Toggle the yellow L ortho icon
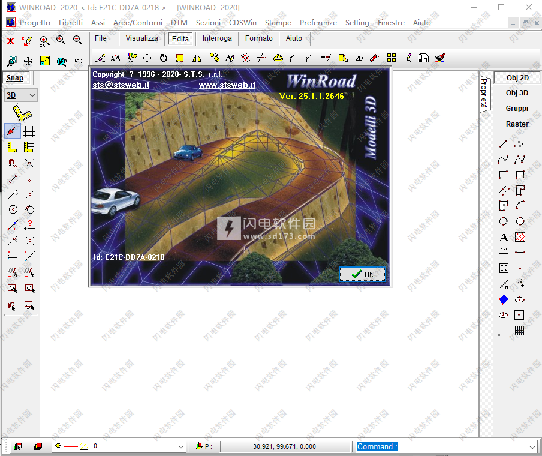Image resolution: width=542 pixels, height=456 pixels. click(12, 147)
